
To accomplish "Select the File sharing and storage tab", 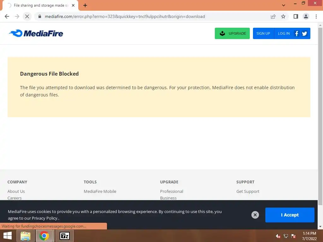I will click(40, 5).
